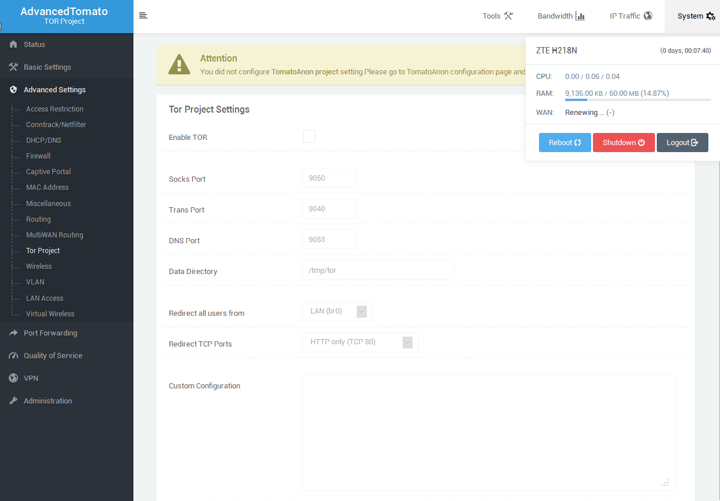720x501 pixels.
Task: Open the Status menu
Action: tap(67, 44)
